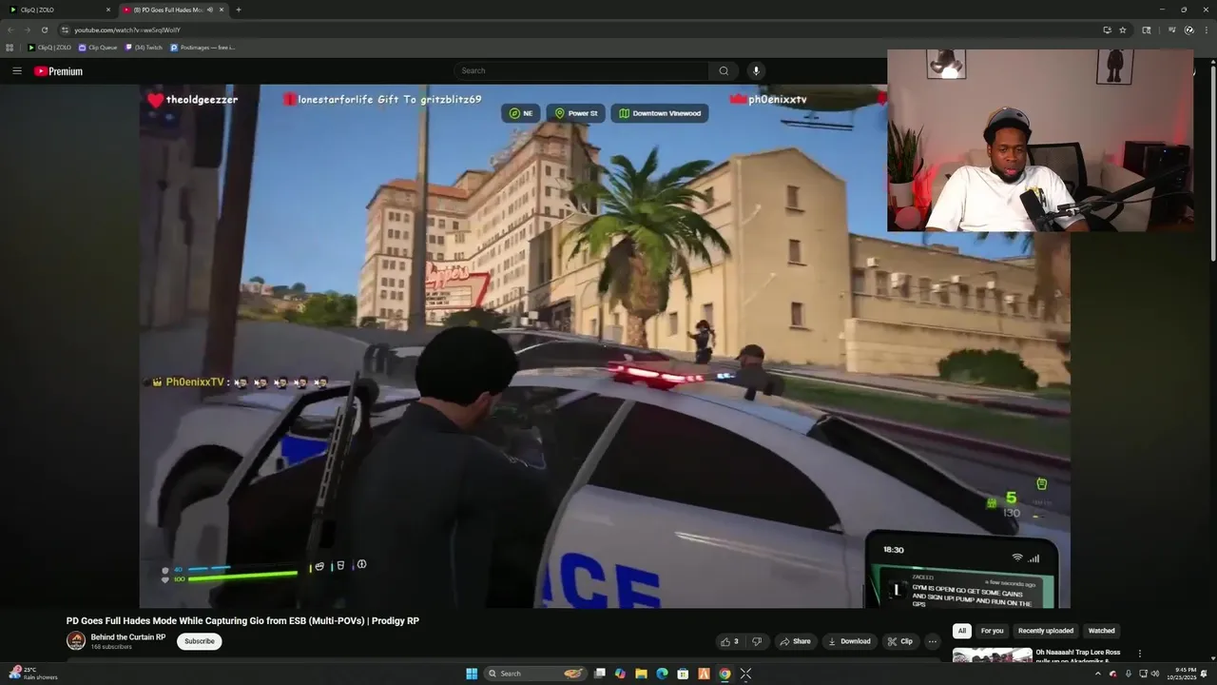Install app icon in address bar
Image resolution: width=1217 pixels, height=685 pixels.
[1107, 29]
